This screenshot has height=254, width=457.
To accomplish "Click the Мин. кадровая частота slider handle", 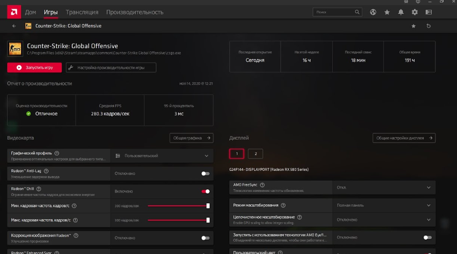I will click(x=208, y=206).
